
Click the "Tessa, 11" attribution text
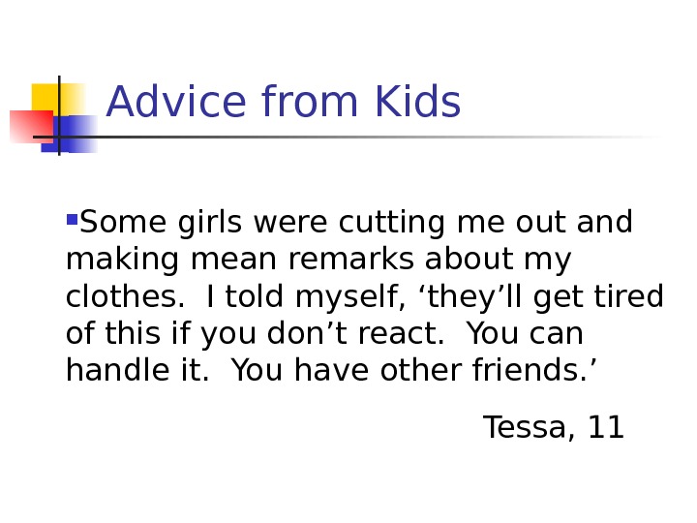pyautogui.click(x=554, y=426)
